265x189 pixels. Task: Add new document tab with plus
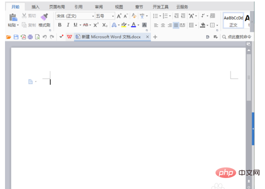pyautogui.click(x=155, y=37)
